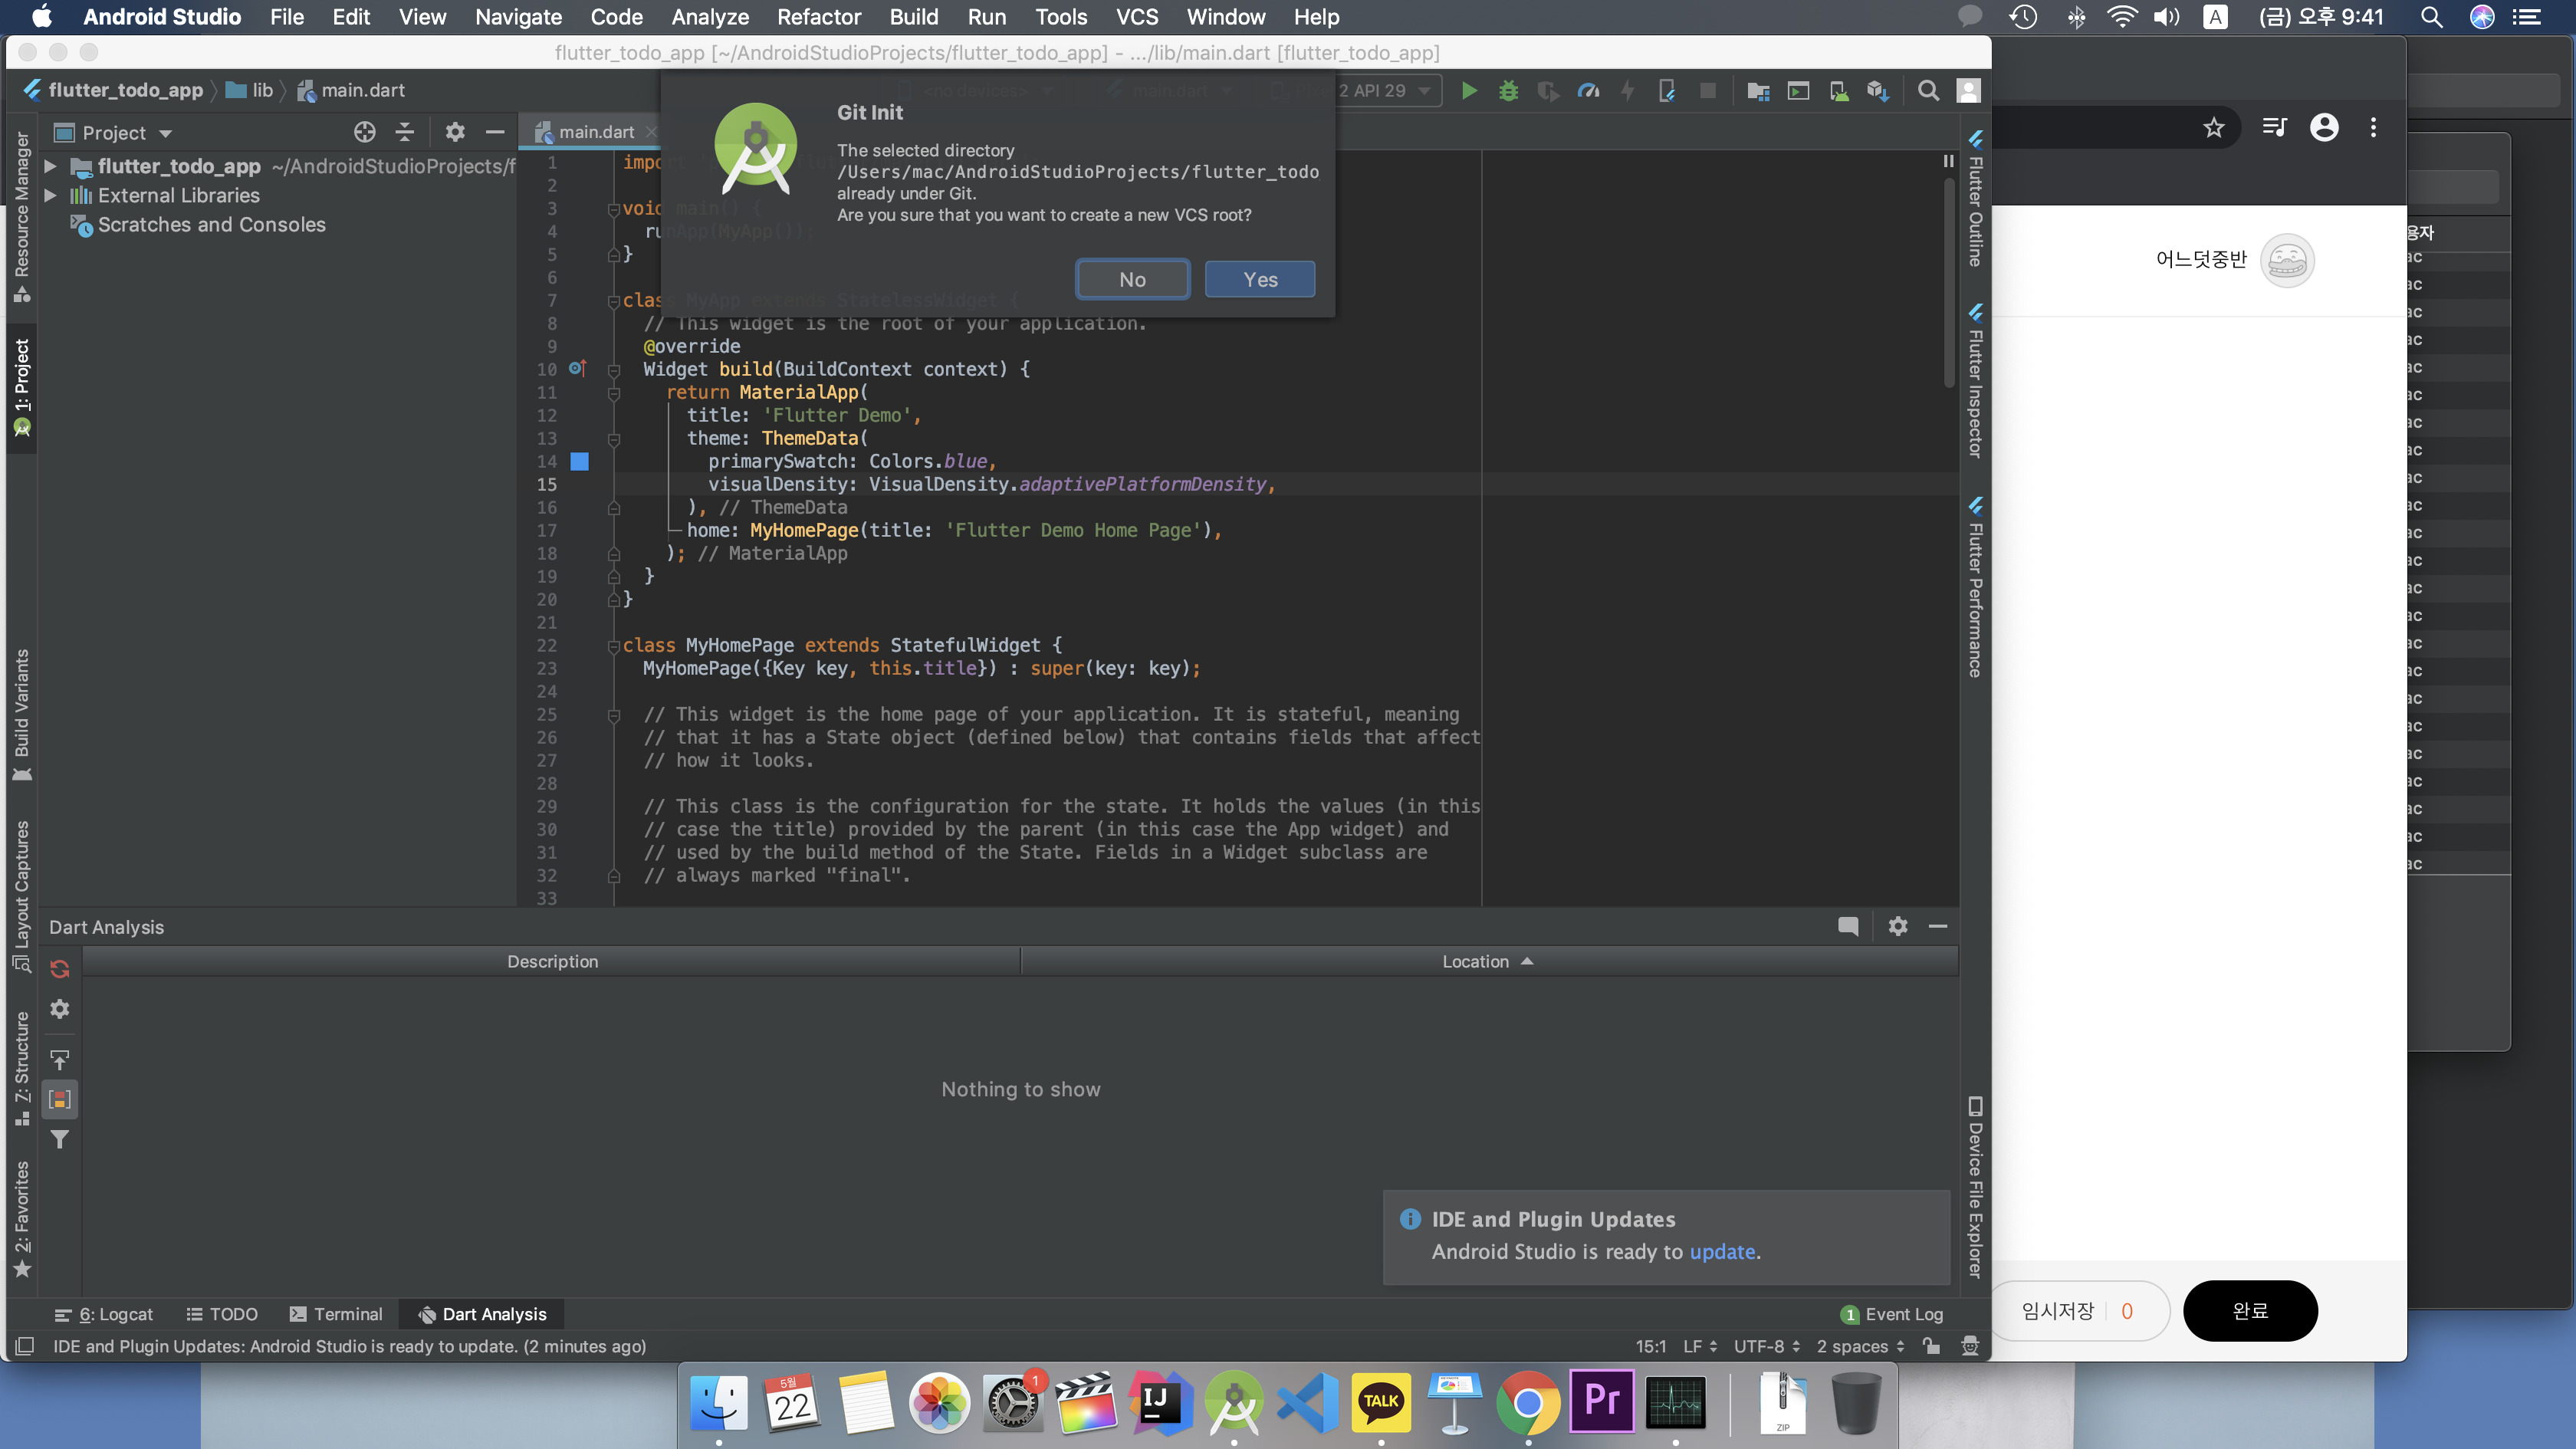Open the AVD Manager toolbar icon
The width and height of the screenshot is (2576, 1449).
(x=1838, y=91)
